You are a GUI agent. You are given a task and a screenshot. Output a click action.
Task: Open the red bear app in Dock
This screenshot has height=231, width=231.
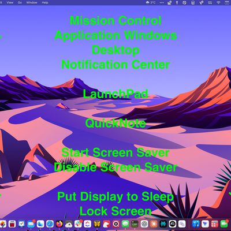pyautogui.click(x=106, y=224)
